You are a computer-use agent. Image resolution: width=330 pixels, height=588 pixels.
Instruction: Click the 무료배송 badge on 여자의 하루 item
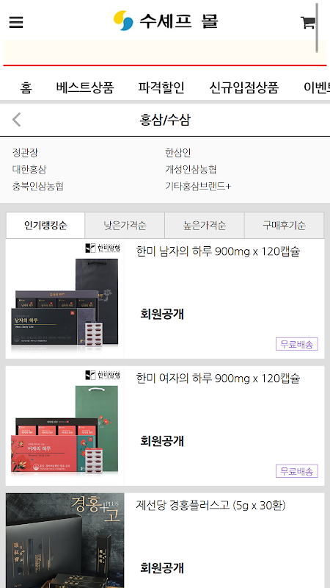pos(297,471)
